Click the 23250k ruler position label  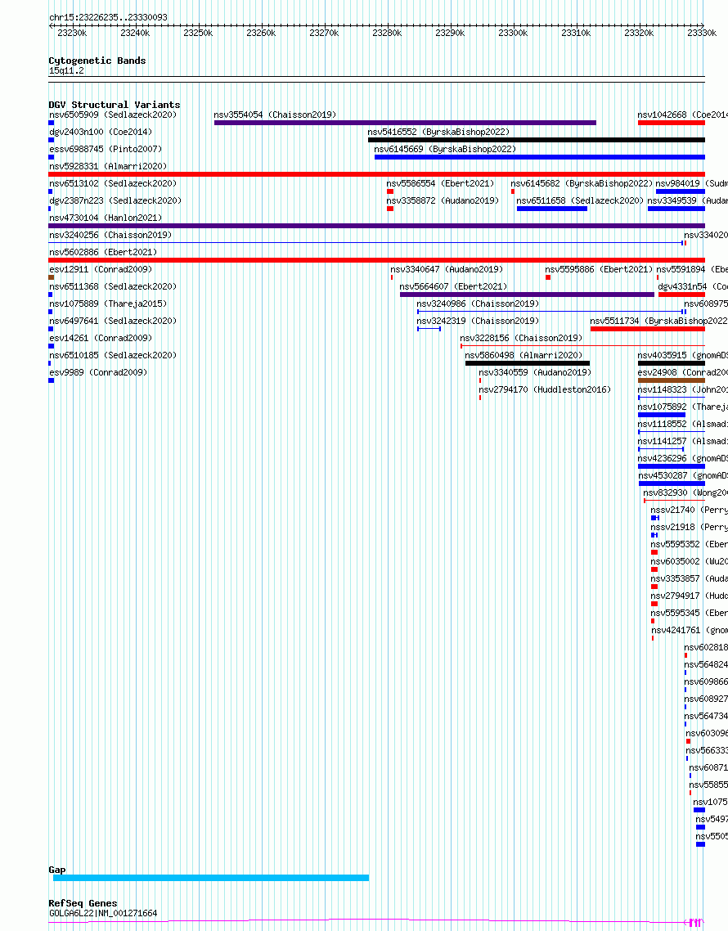point(198,33)
